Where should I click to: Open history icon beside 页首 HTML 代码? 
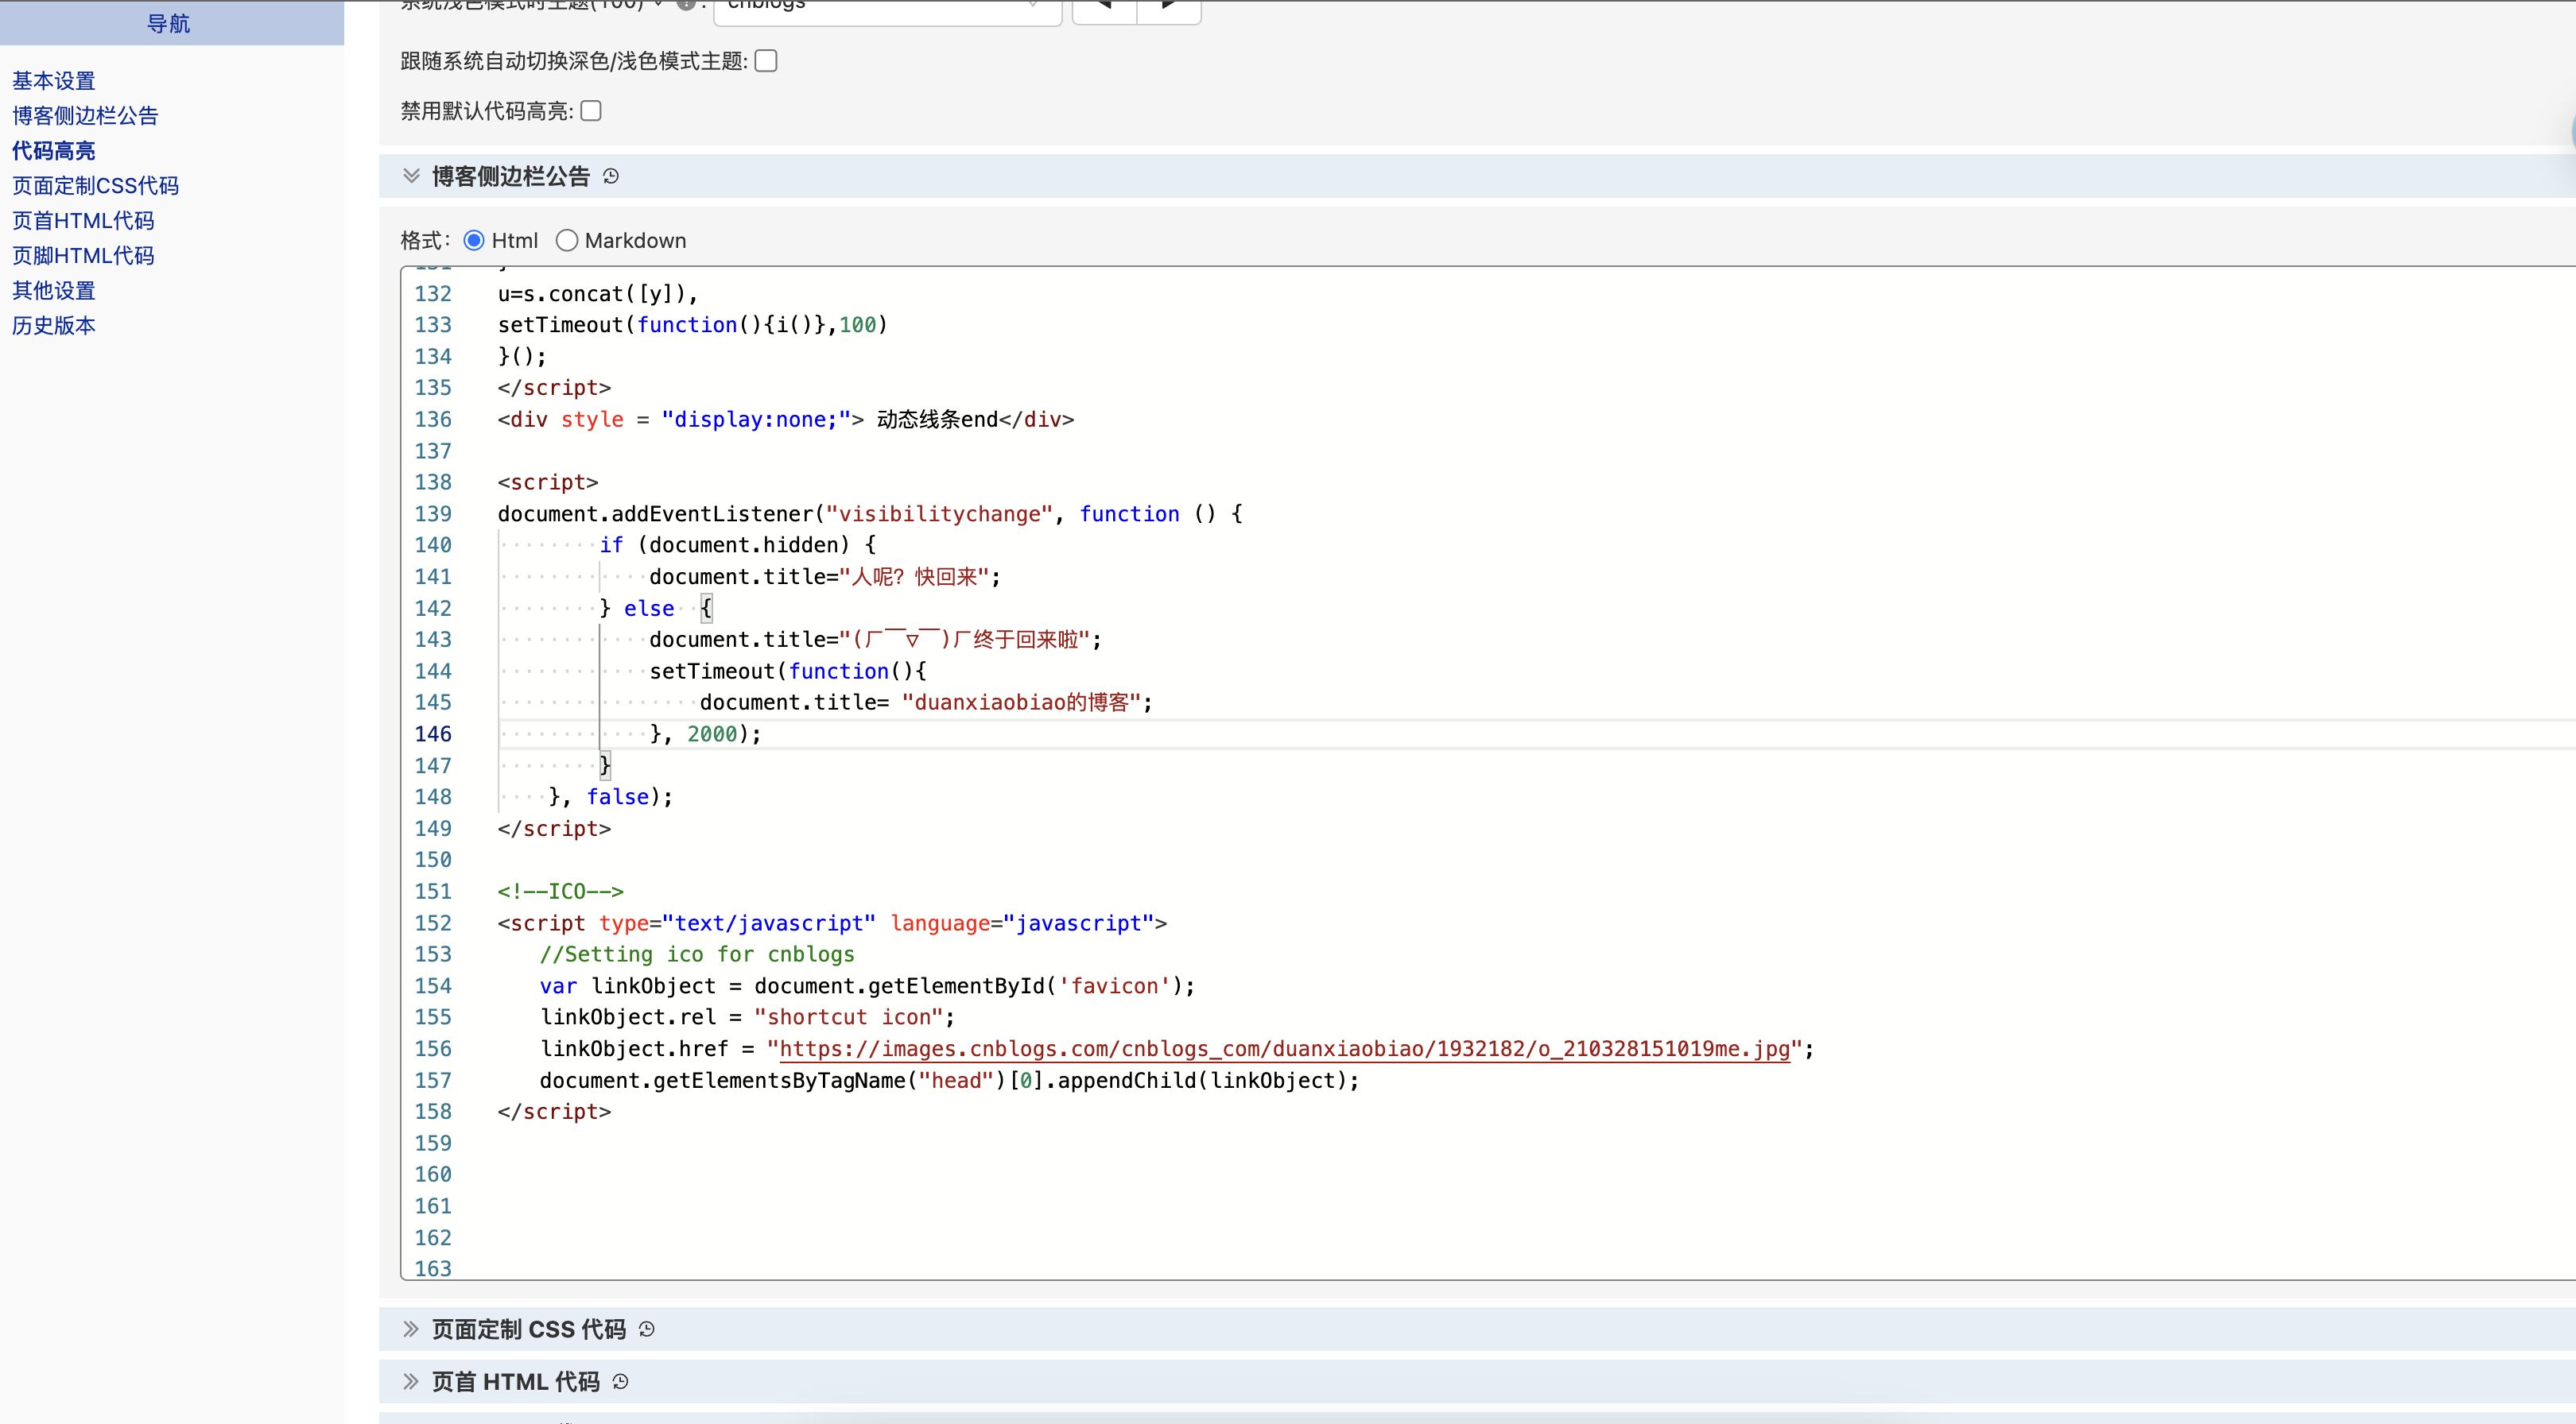point(620,1381)
